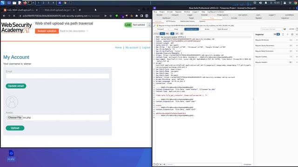Stop loading the page in browser
The image size is (298, 167).
(x=14, y=16)
